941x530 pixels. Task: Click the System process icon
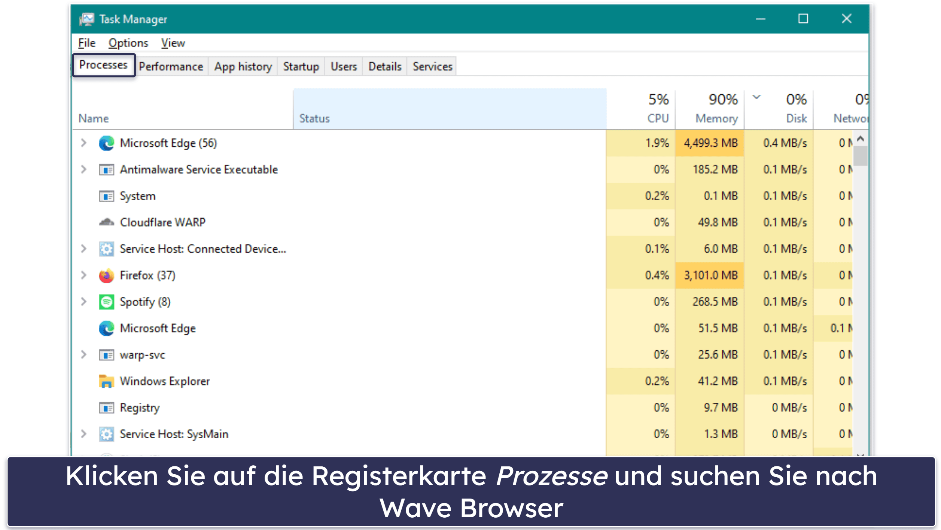[x=106, y=196]
